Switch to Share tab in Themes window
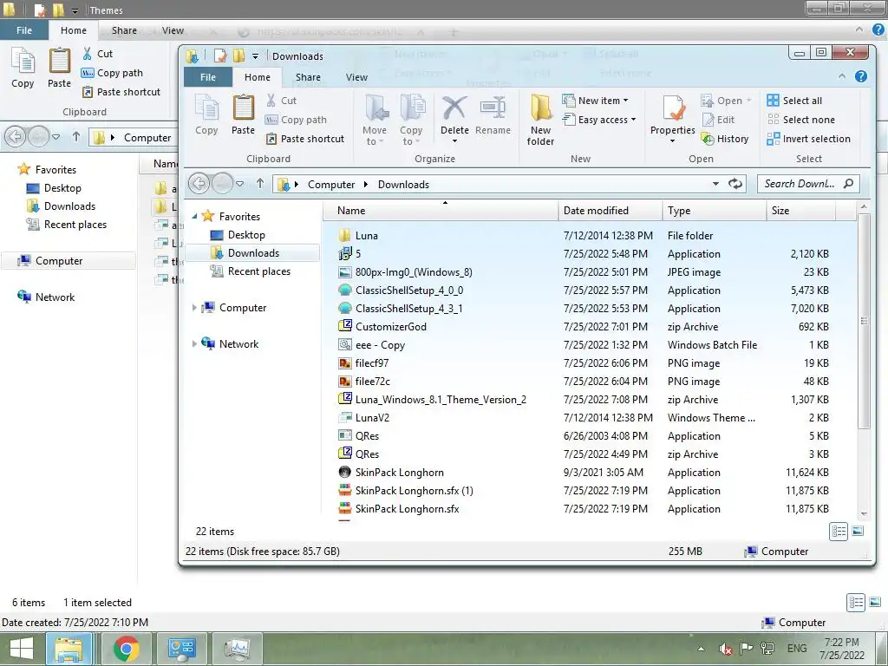 point(124,30)
